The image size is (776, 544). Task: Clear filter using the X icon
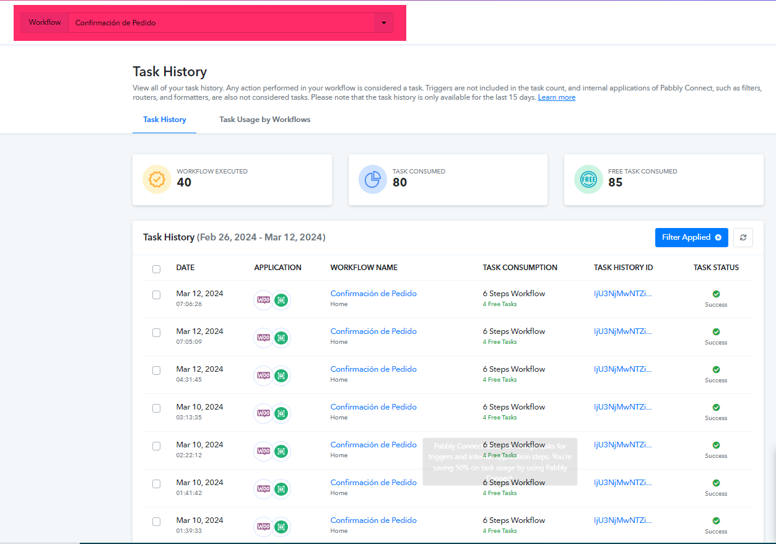718,237
